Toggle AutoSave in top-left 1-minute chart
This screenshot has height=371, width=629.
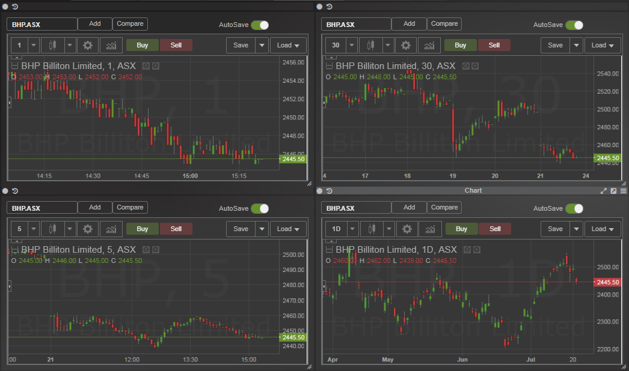pyautogui.click(x=260, y=25)
